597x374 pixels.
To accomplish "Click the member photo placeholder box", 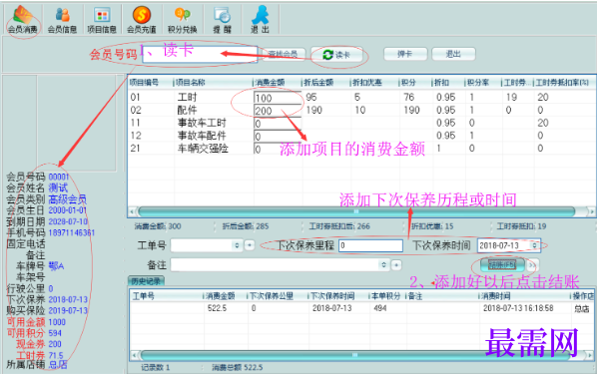I will click(x=77, y=123).
